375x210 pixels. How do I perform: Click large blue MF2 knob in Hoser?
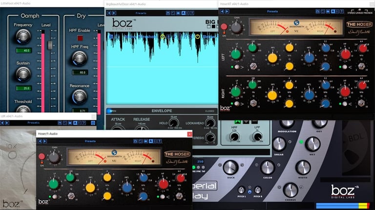pos(127,188)
